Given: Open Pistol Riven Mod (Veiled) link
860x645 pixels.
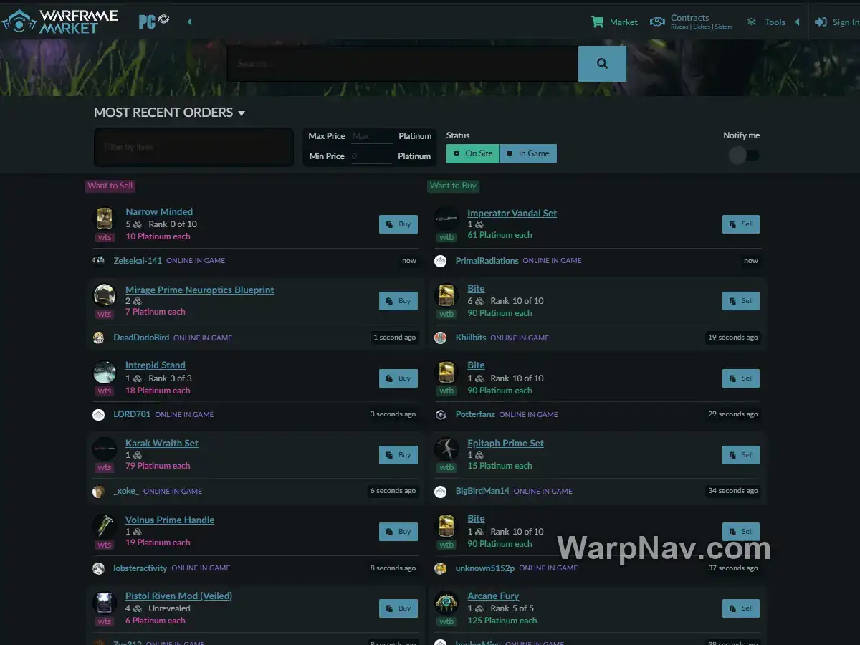Looking at the screenshot, I should (x=178, y=596).
